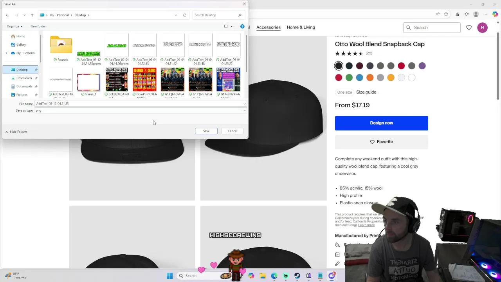The width and height of the screenshot is (501, 282).
Task: Click ray - Personal in the breadcrumb
Action: [x=59, y=15]
